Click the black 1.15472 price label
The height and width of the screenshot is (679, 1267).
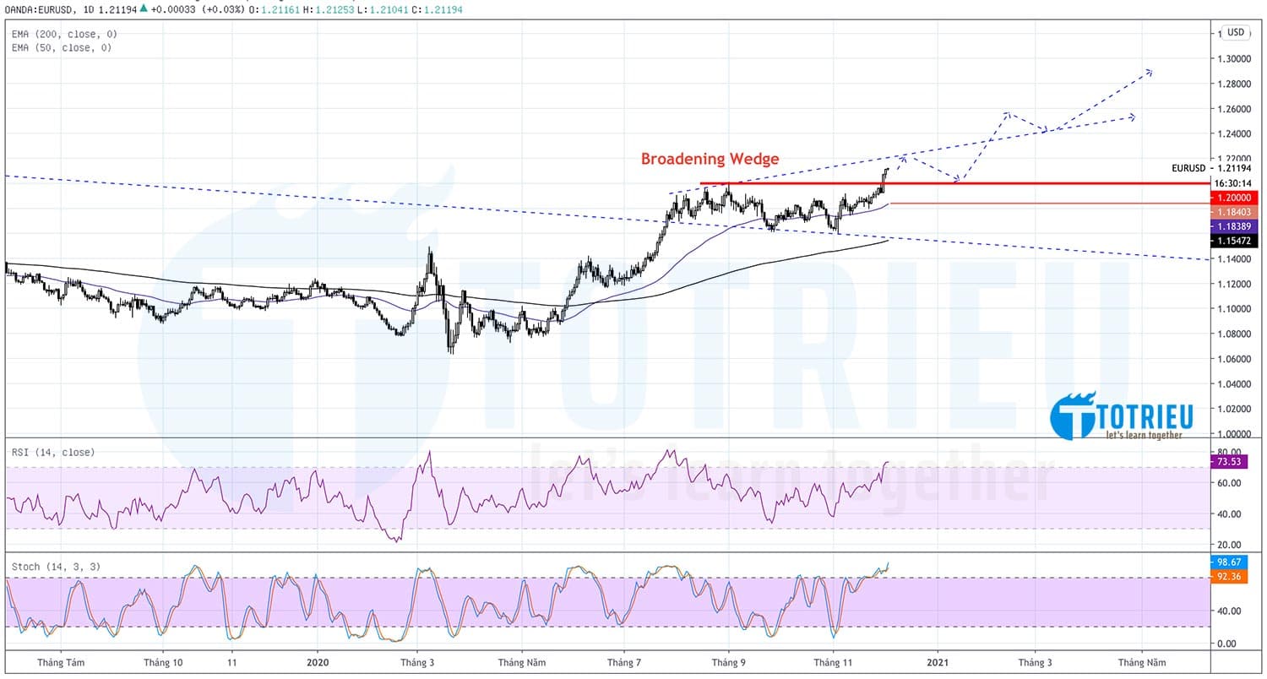pos(1233,240)
